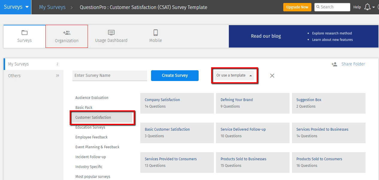Choose Services Provided to Consumers template
The height and width of the screenshot is (180, 379).
tap(177, 162)
